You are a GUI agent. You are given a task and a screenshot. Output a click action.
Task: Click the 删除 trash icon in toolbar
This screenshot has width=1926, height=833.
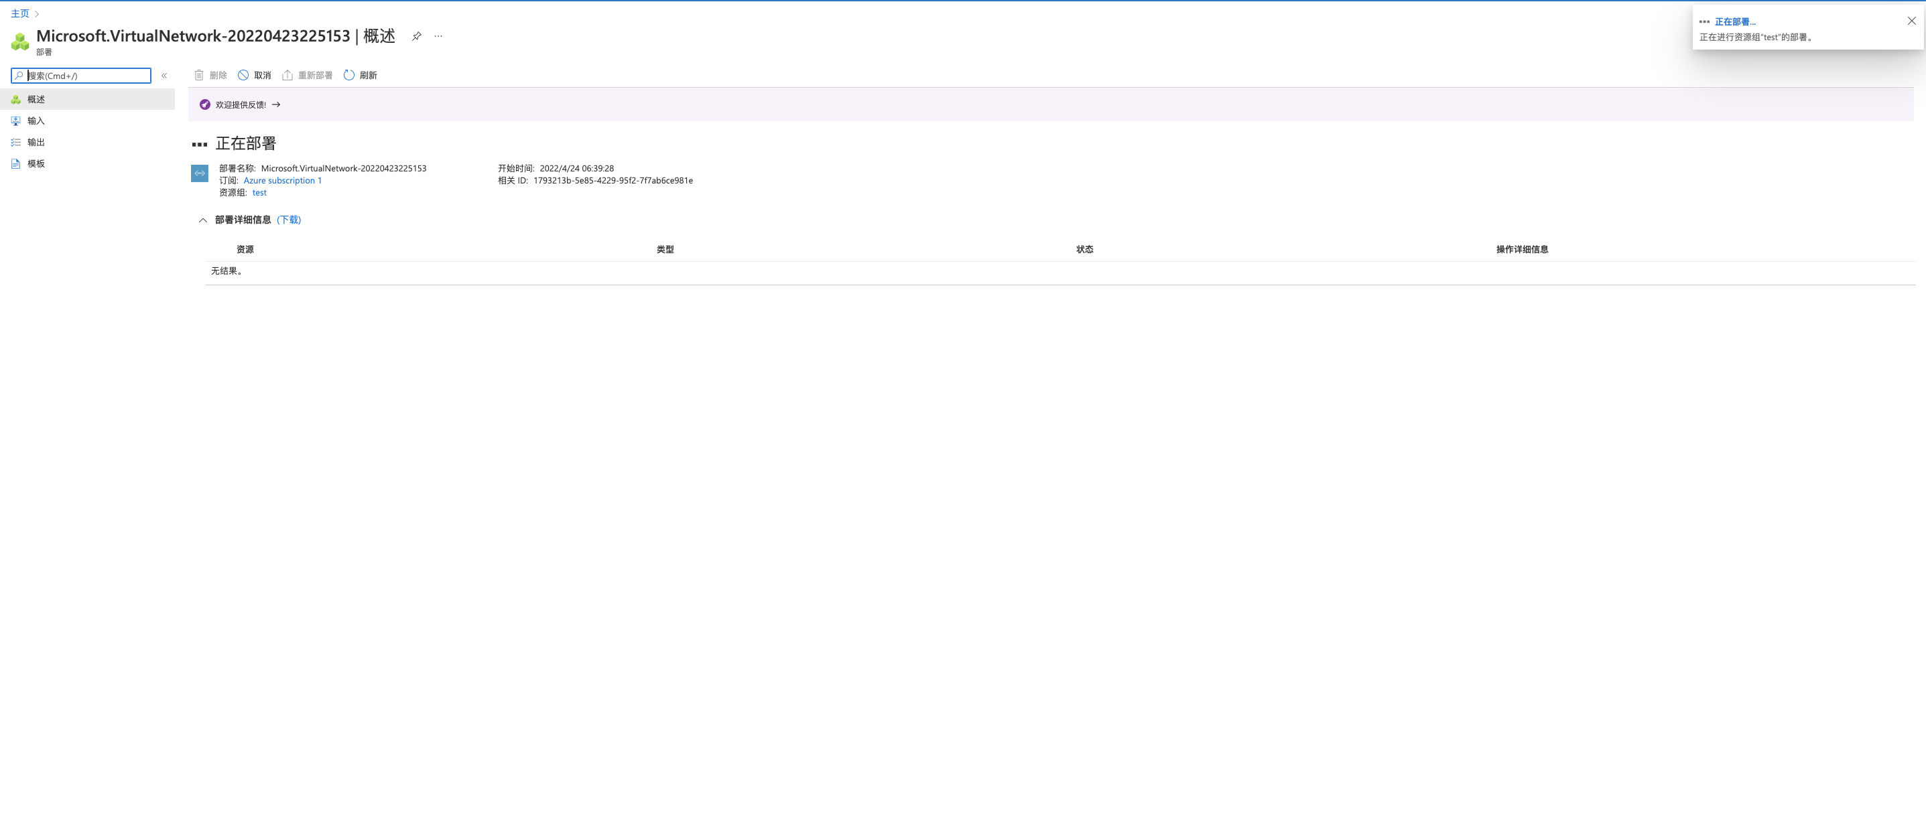pyautogui.click(x=199, y=76)
